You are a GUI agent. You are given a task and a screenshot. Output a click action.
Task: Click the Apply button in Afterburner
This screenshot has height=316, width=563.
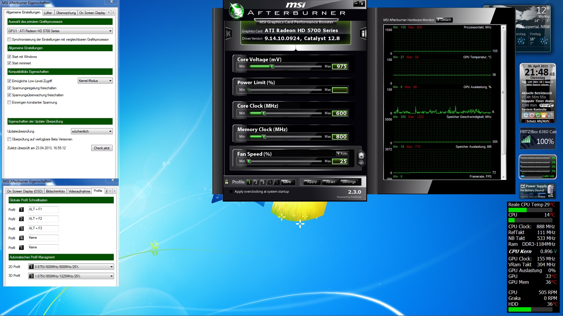coord(312,182)
